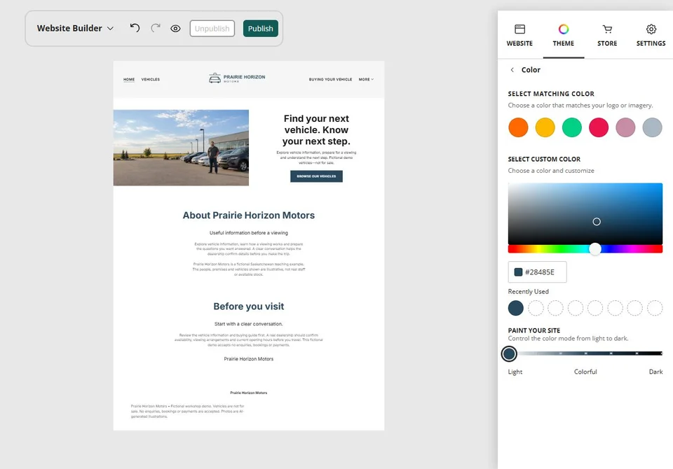673x469 pixels.
Task: Click the Before you visit heading
Action: [x=248, y=306]
